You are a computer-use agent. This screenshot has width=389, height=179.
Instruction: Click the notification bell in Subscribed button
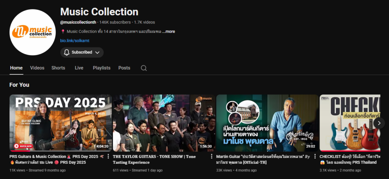[66, 52]
